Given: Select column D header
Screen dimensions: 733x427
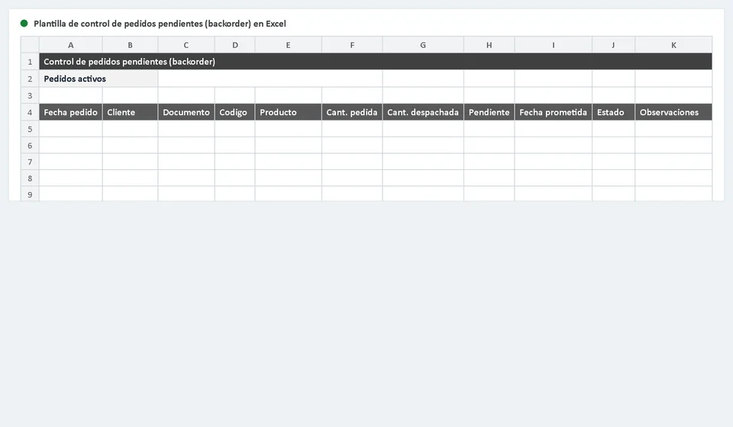Looking at the screenshot, I should pyautogui.click(x=234, y=45).
